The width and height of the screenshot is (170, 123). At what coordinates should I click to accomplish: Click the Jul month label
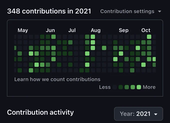coord(72,30)
